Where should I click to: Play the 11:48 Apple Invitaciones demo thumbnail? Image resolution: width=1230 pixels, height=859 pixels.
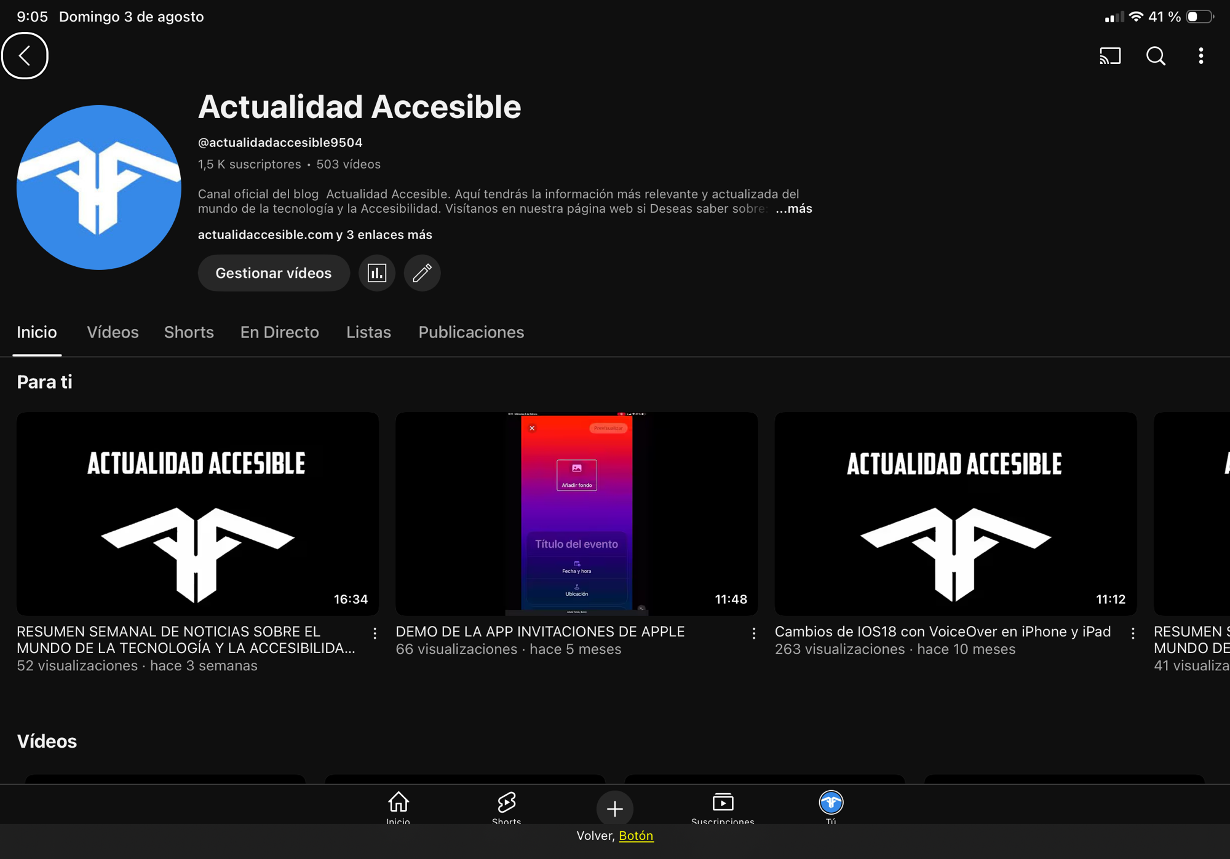tap(576, 514)
